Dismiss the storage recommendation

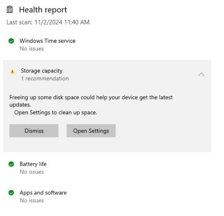coord(34,131)
